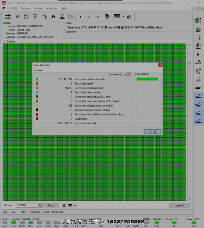Expand the map view dropdown in toolbar
The width and height of the screenshot is (204, 228).
[x=123, y=17]
